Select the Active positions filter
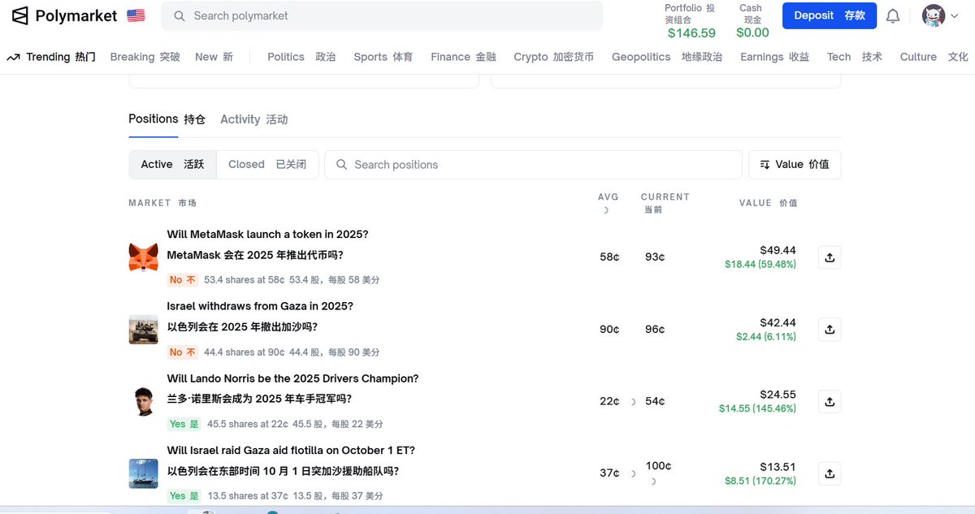The image size is (975, 514). pos(172,164)
